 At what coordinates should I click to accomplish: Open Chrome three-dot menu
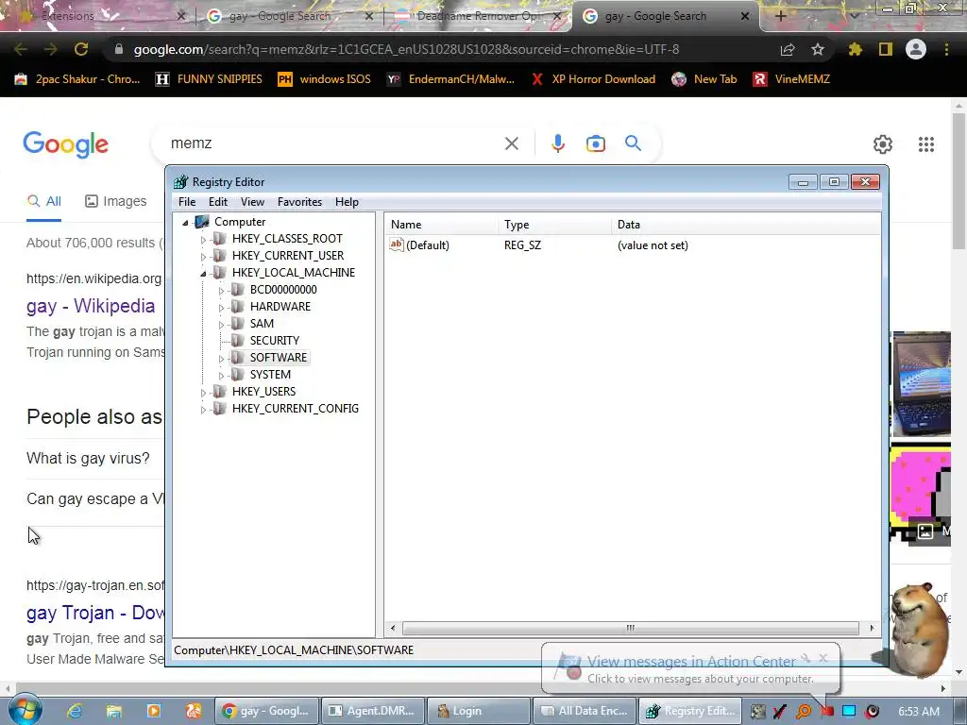946,49
